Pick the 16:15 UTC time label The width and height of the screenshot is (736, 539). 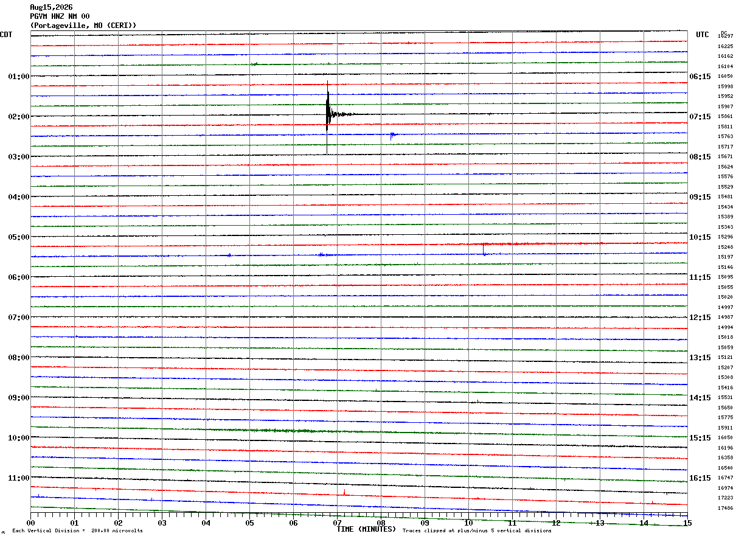700,478
